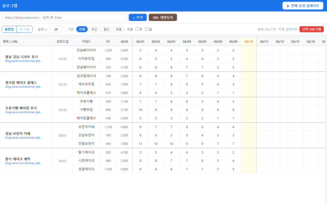Click the 등록 URL 5개 status text

pos(277,29)
